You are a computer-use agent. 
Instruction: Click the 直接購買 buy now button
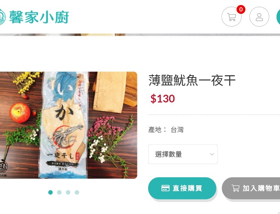click(182, 188)
